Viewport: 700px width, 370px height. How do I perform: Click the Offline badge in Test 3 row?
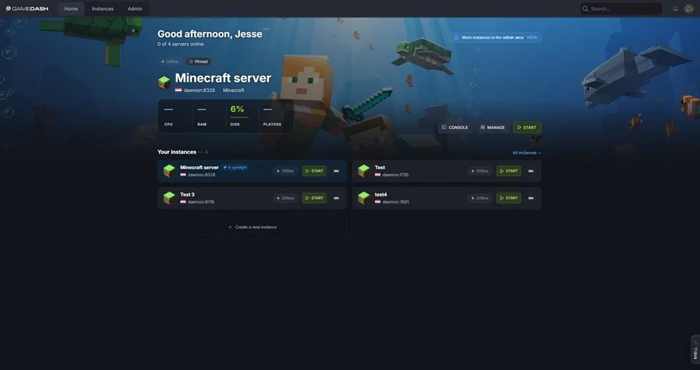[x=285, y=198]
